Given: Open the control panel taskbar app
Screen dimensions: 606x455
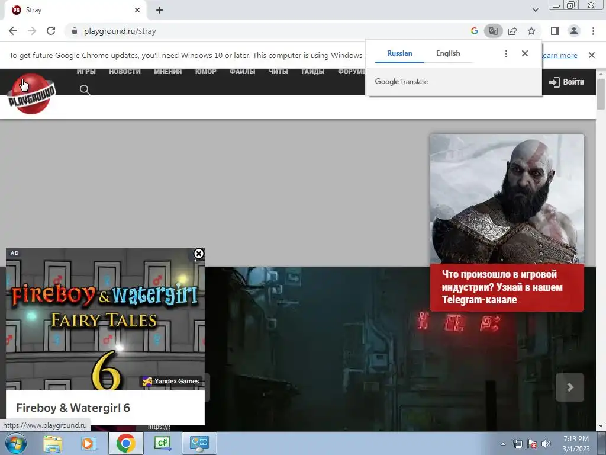Looking at the screenshot, I should pyautogui.click(x=199, y=443).
